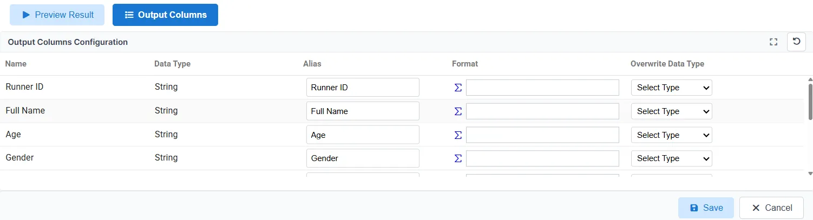Image resolution: width=813 pixels, height=220 pixels.
Task: Edit the Age alias field
Action: (x=363, y=135)
